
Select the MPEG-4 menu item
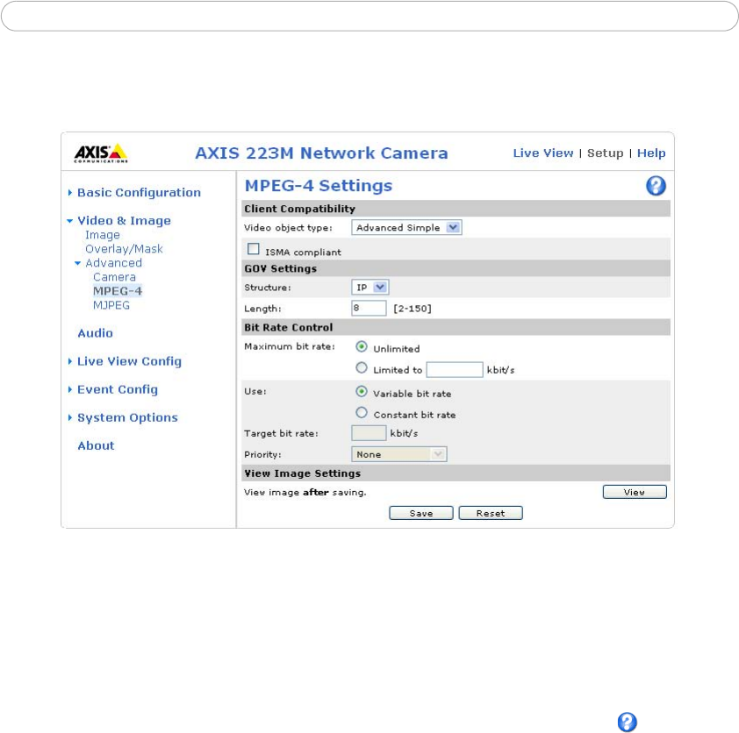(118, 291)
